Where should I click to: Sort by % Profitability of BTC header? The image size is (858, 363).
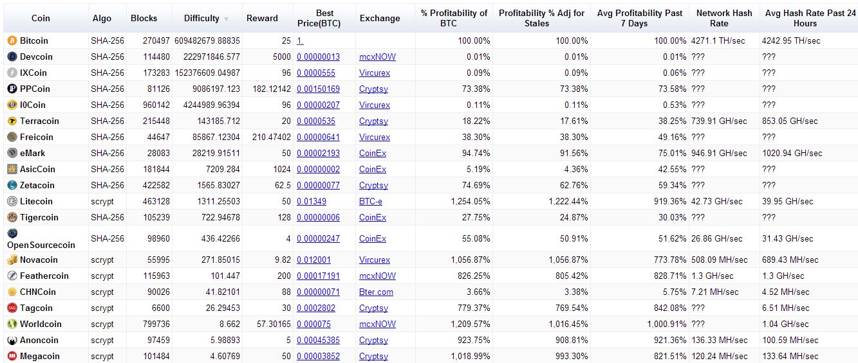454,18
